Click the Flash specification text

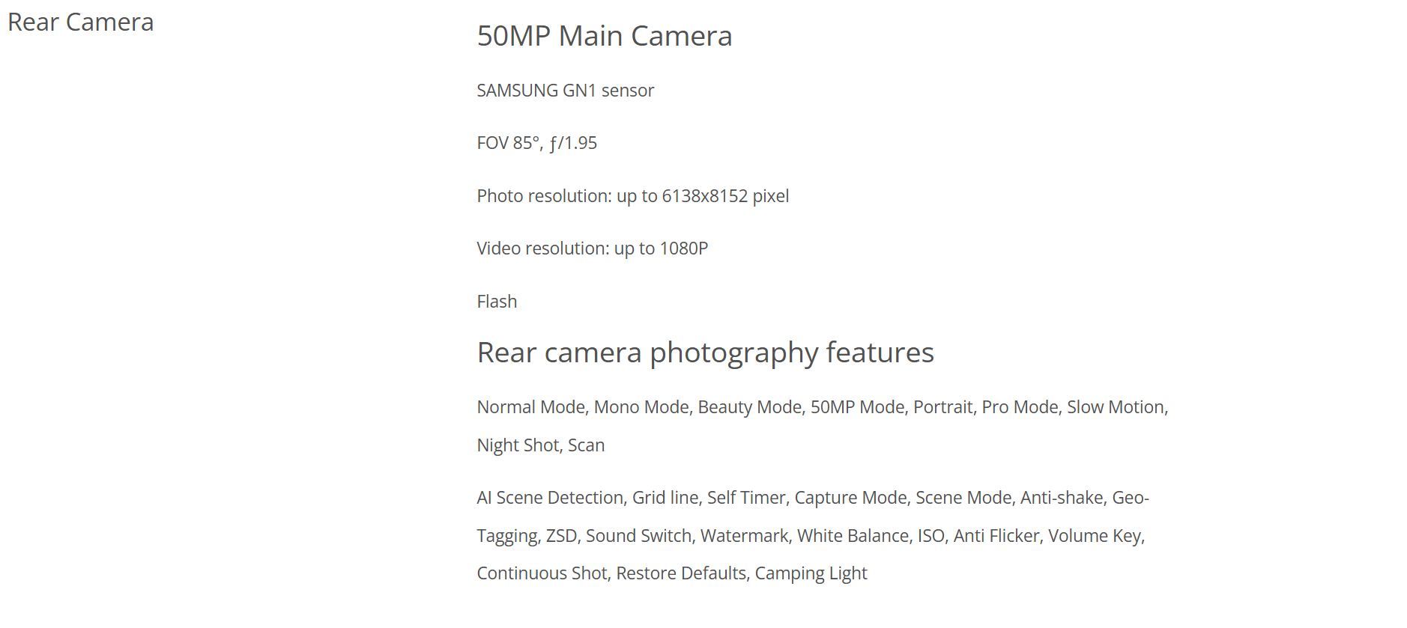pos(497,302)
